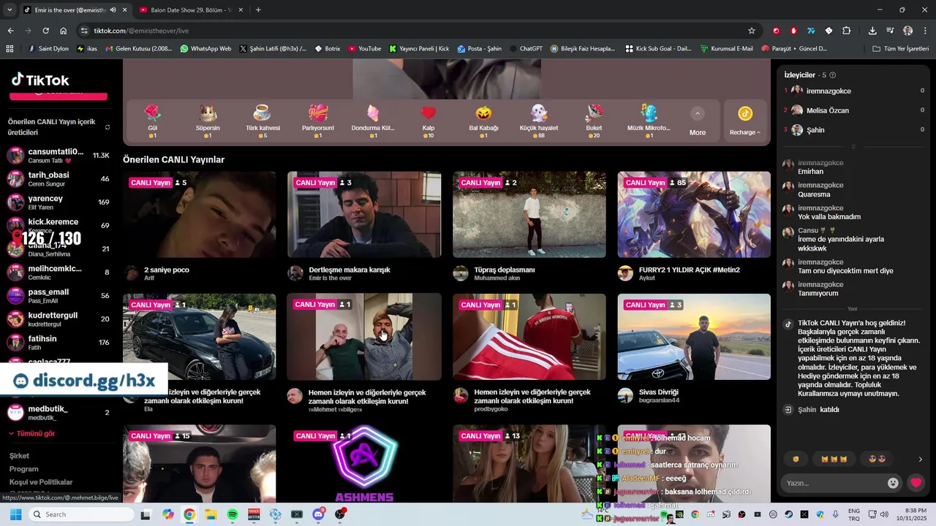Click in the Yazın... chat input field
This screenshot has width=936, height=526.
coord(832,483)
